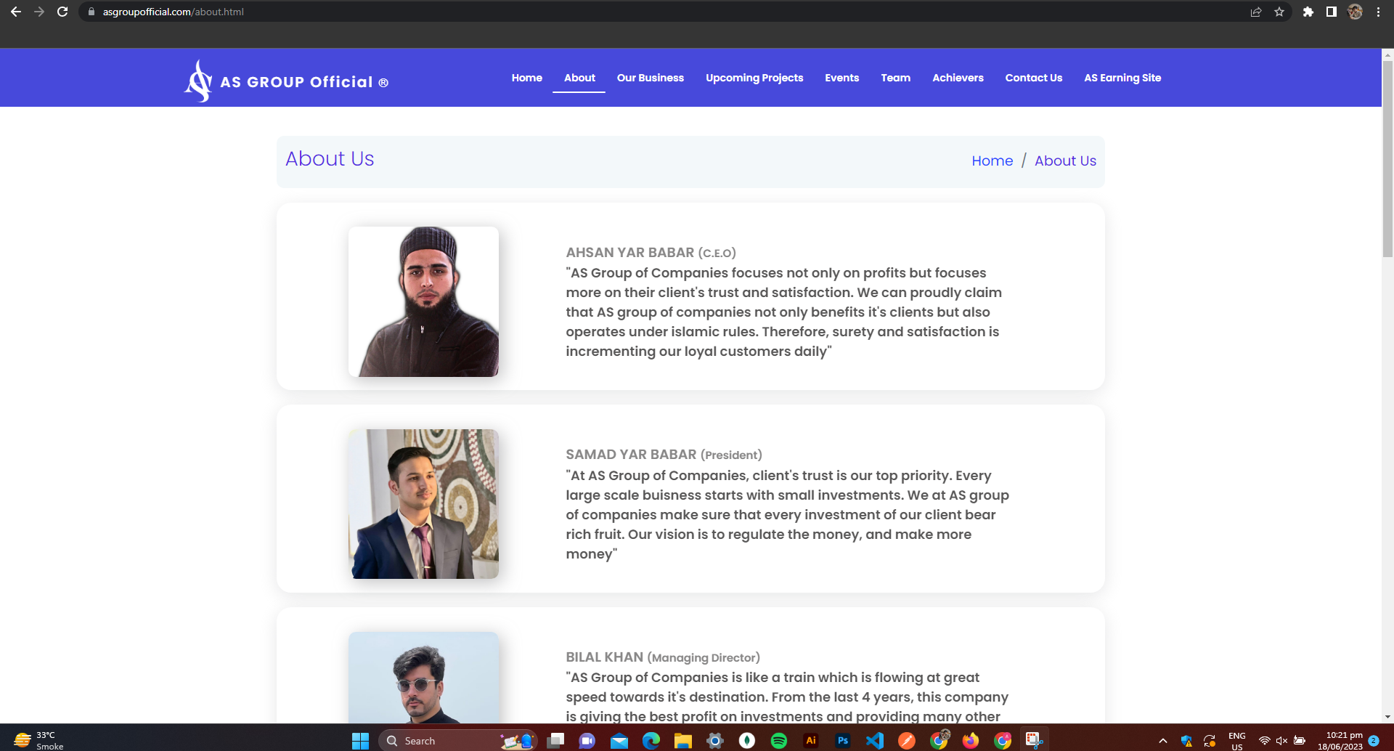This screenshot has width=1394, height=751.
Task: Click the AS Group logo emblem
Action: (x=198, y=81)
